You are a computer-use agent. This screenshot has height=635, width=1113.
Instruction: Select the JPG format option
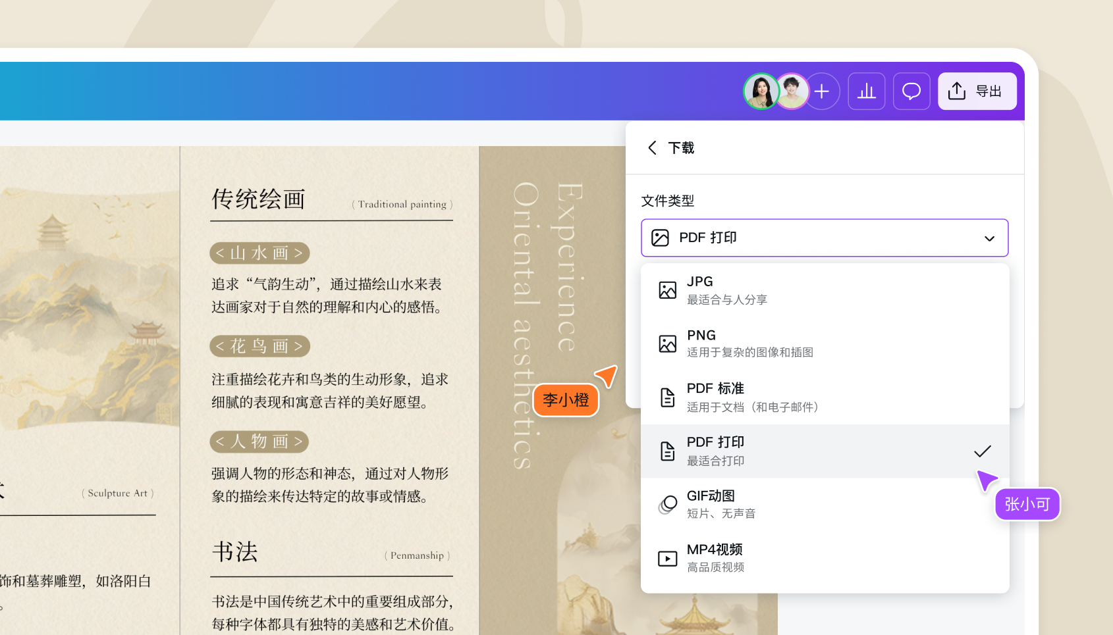(825, 290)
